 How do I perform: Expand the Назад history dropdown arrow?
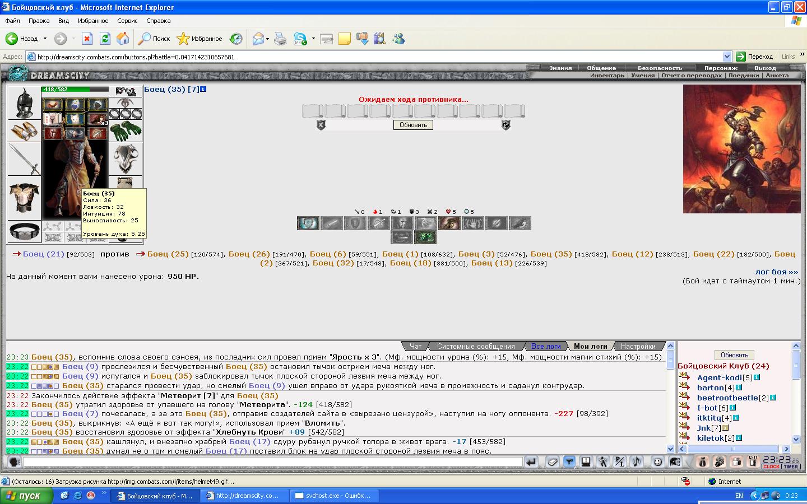click(x=45, y=39)
